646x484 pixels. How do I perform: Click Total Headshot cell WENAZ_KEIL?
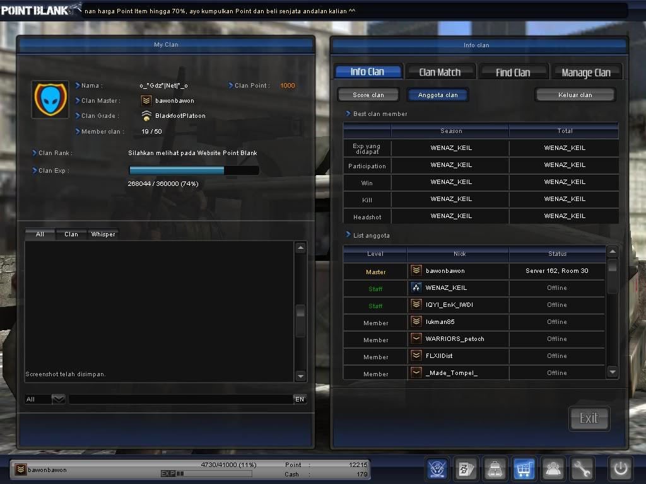point(565,216)
